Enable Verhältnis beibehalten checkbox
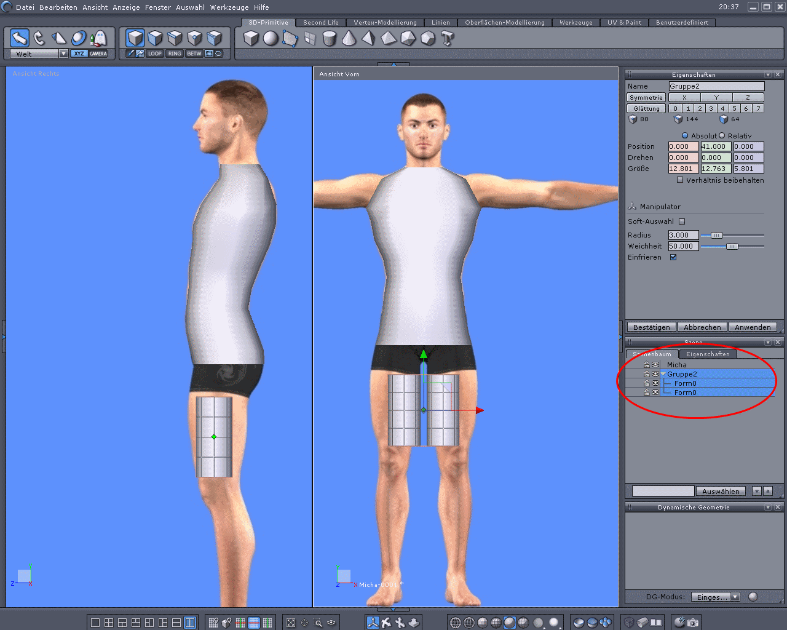The height and width of the screenshot is (630, 787). [x=680, y=180]
